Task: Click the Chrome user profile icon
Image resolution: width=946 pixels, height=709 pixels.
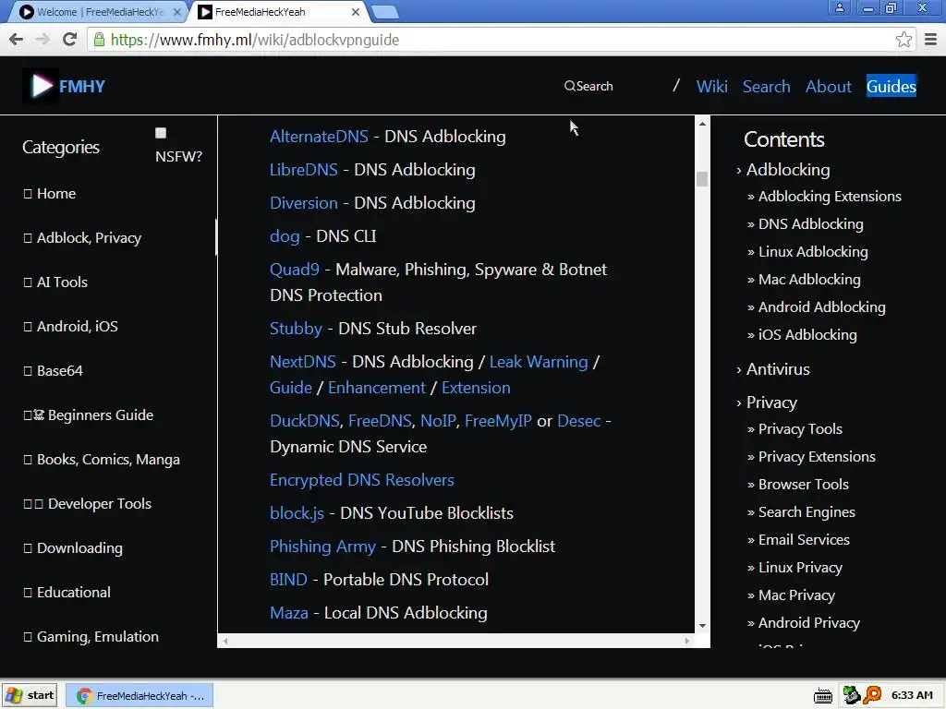Action: [839, 7]
